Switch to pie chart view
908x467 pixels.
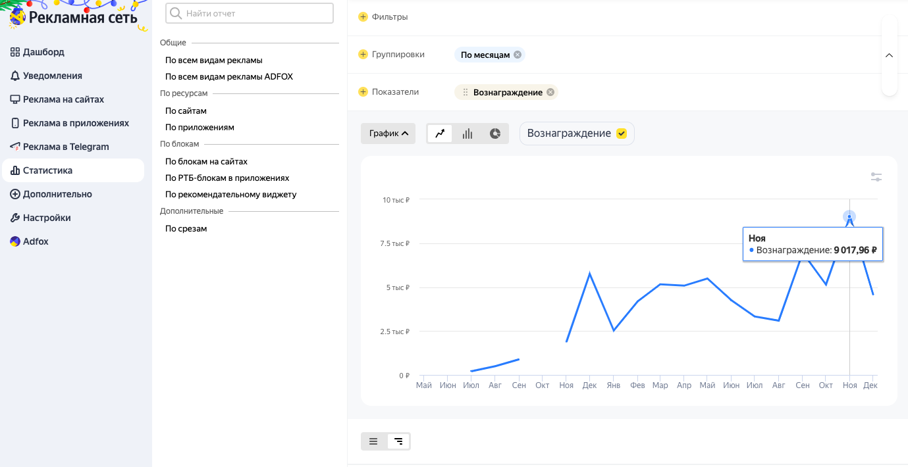[x=495, y=134]
